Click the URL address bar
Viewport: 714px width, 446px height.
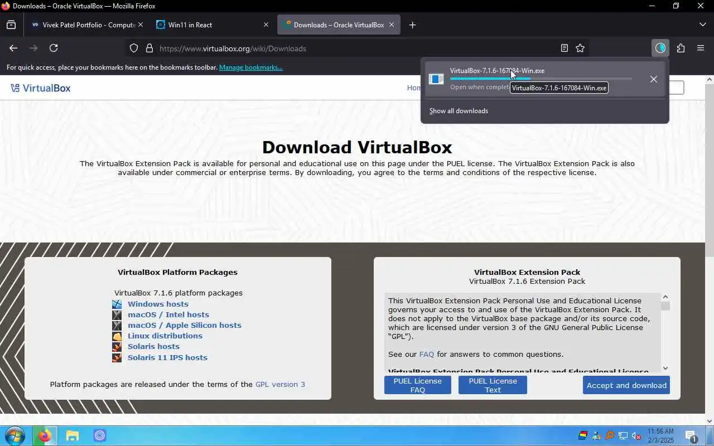(357, 49)
